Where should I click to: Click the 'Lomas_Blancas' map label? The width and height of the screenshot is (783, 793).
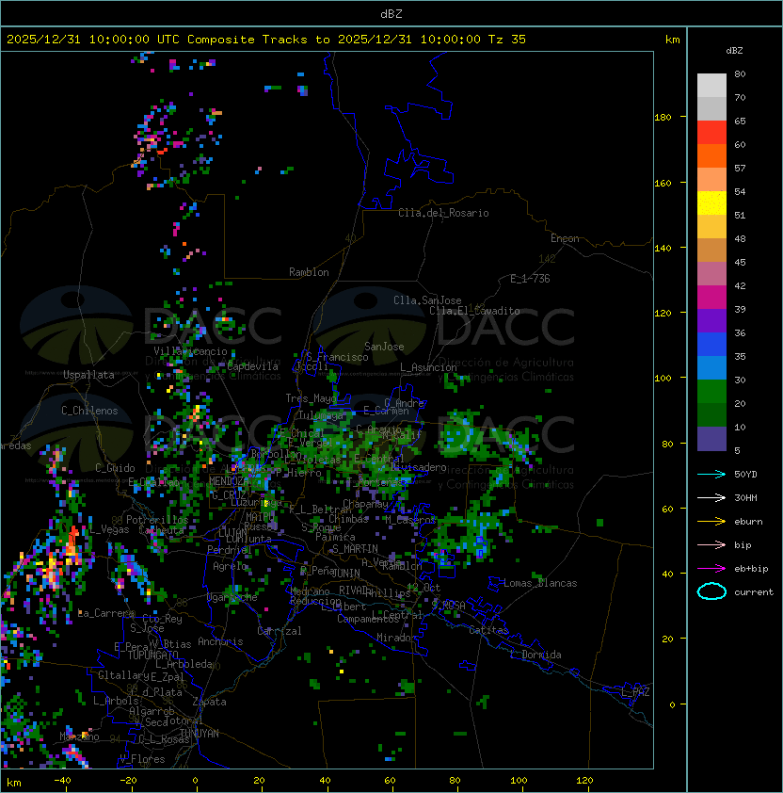coord(540,583)
